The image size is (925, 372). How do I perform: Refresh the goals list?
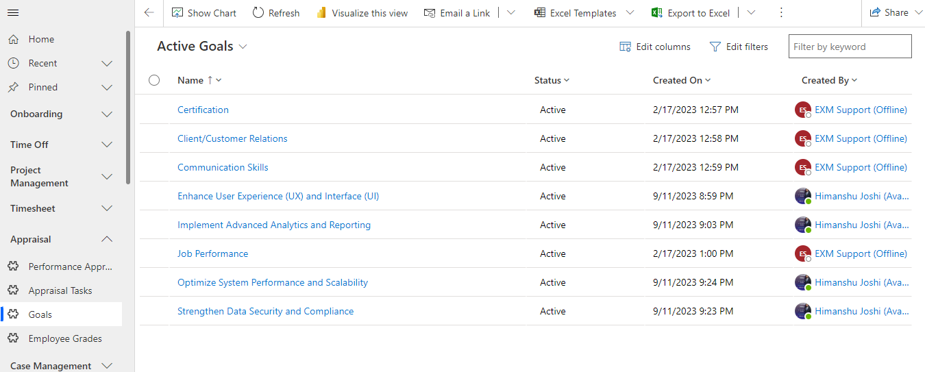[276, 13]
